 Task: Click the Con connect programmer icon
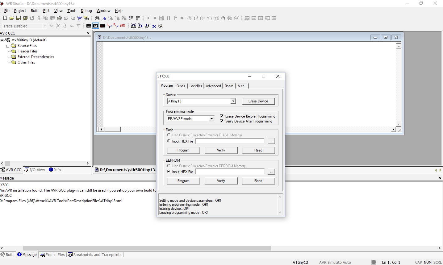point(89,26)
